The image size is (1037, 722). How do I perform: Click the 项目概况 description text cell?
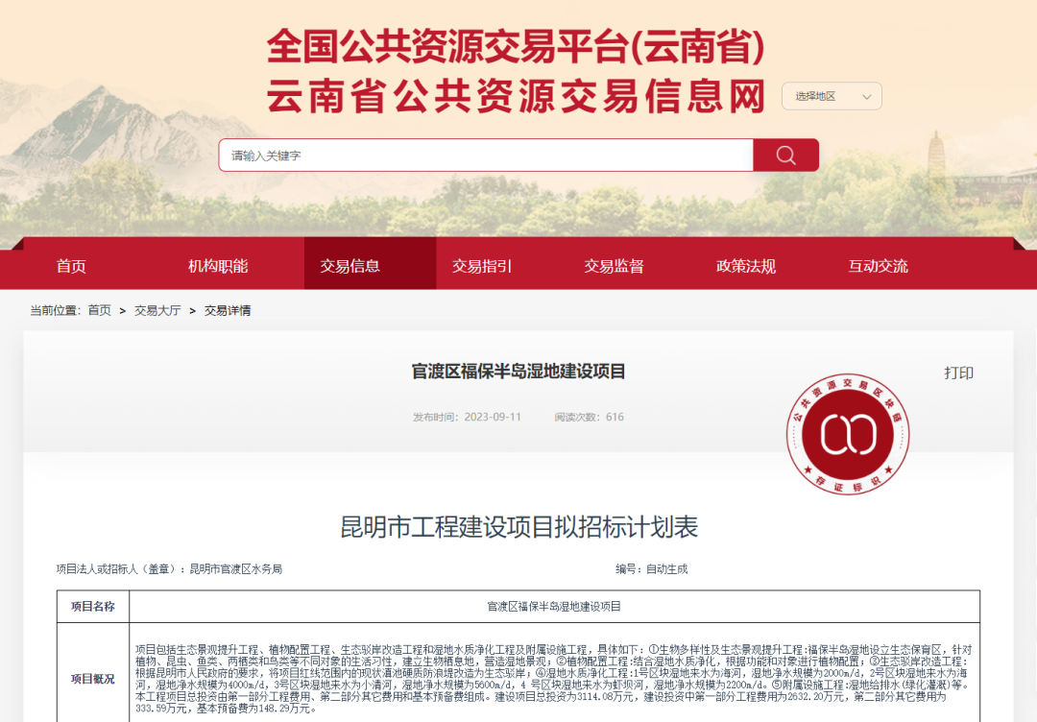[554, 679]
